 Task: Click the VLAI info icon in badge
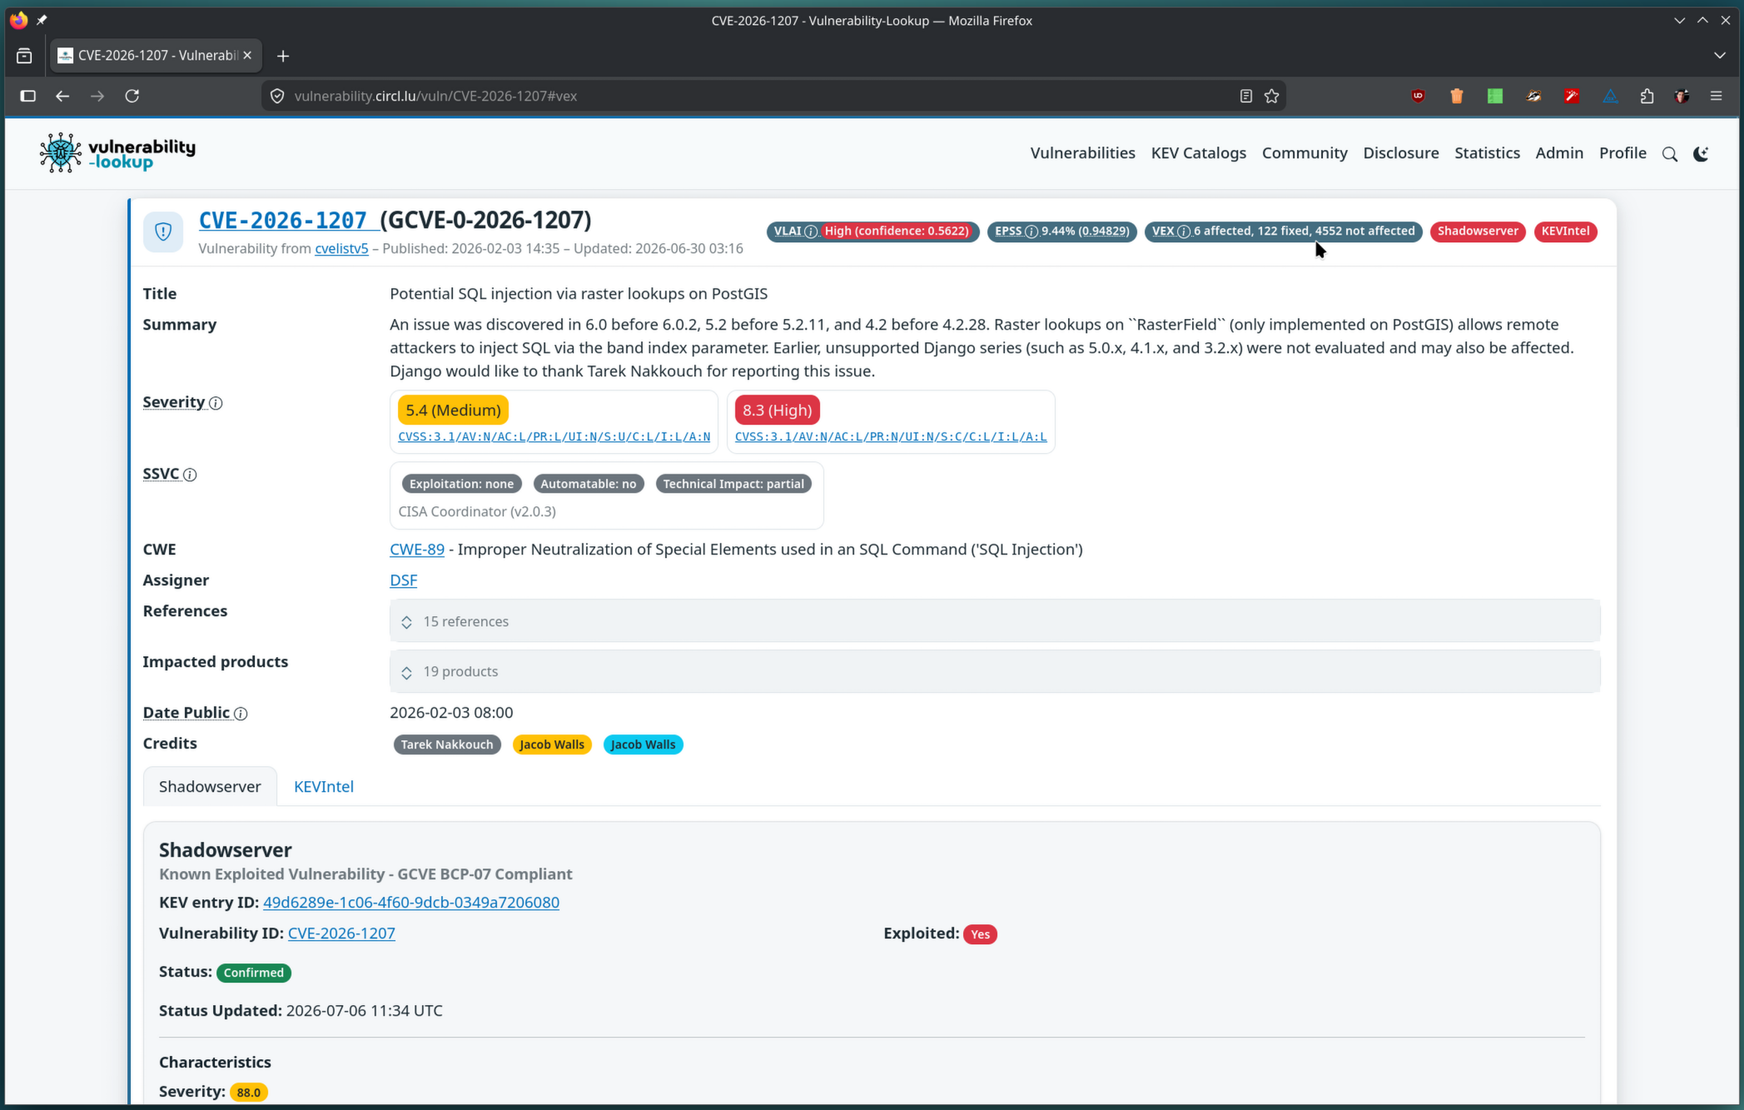[811, 231]
